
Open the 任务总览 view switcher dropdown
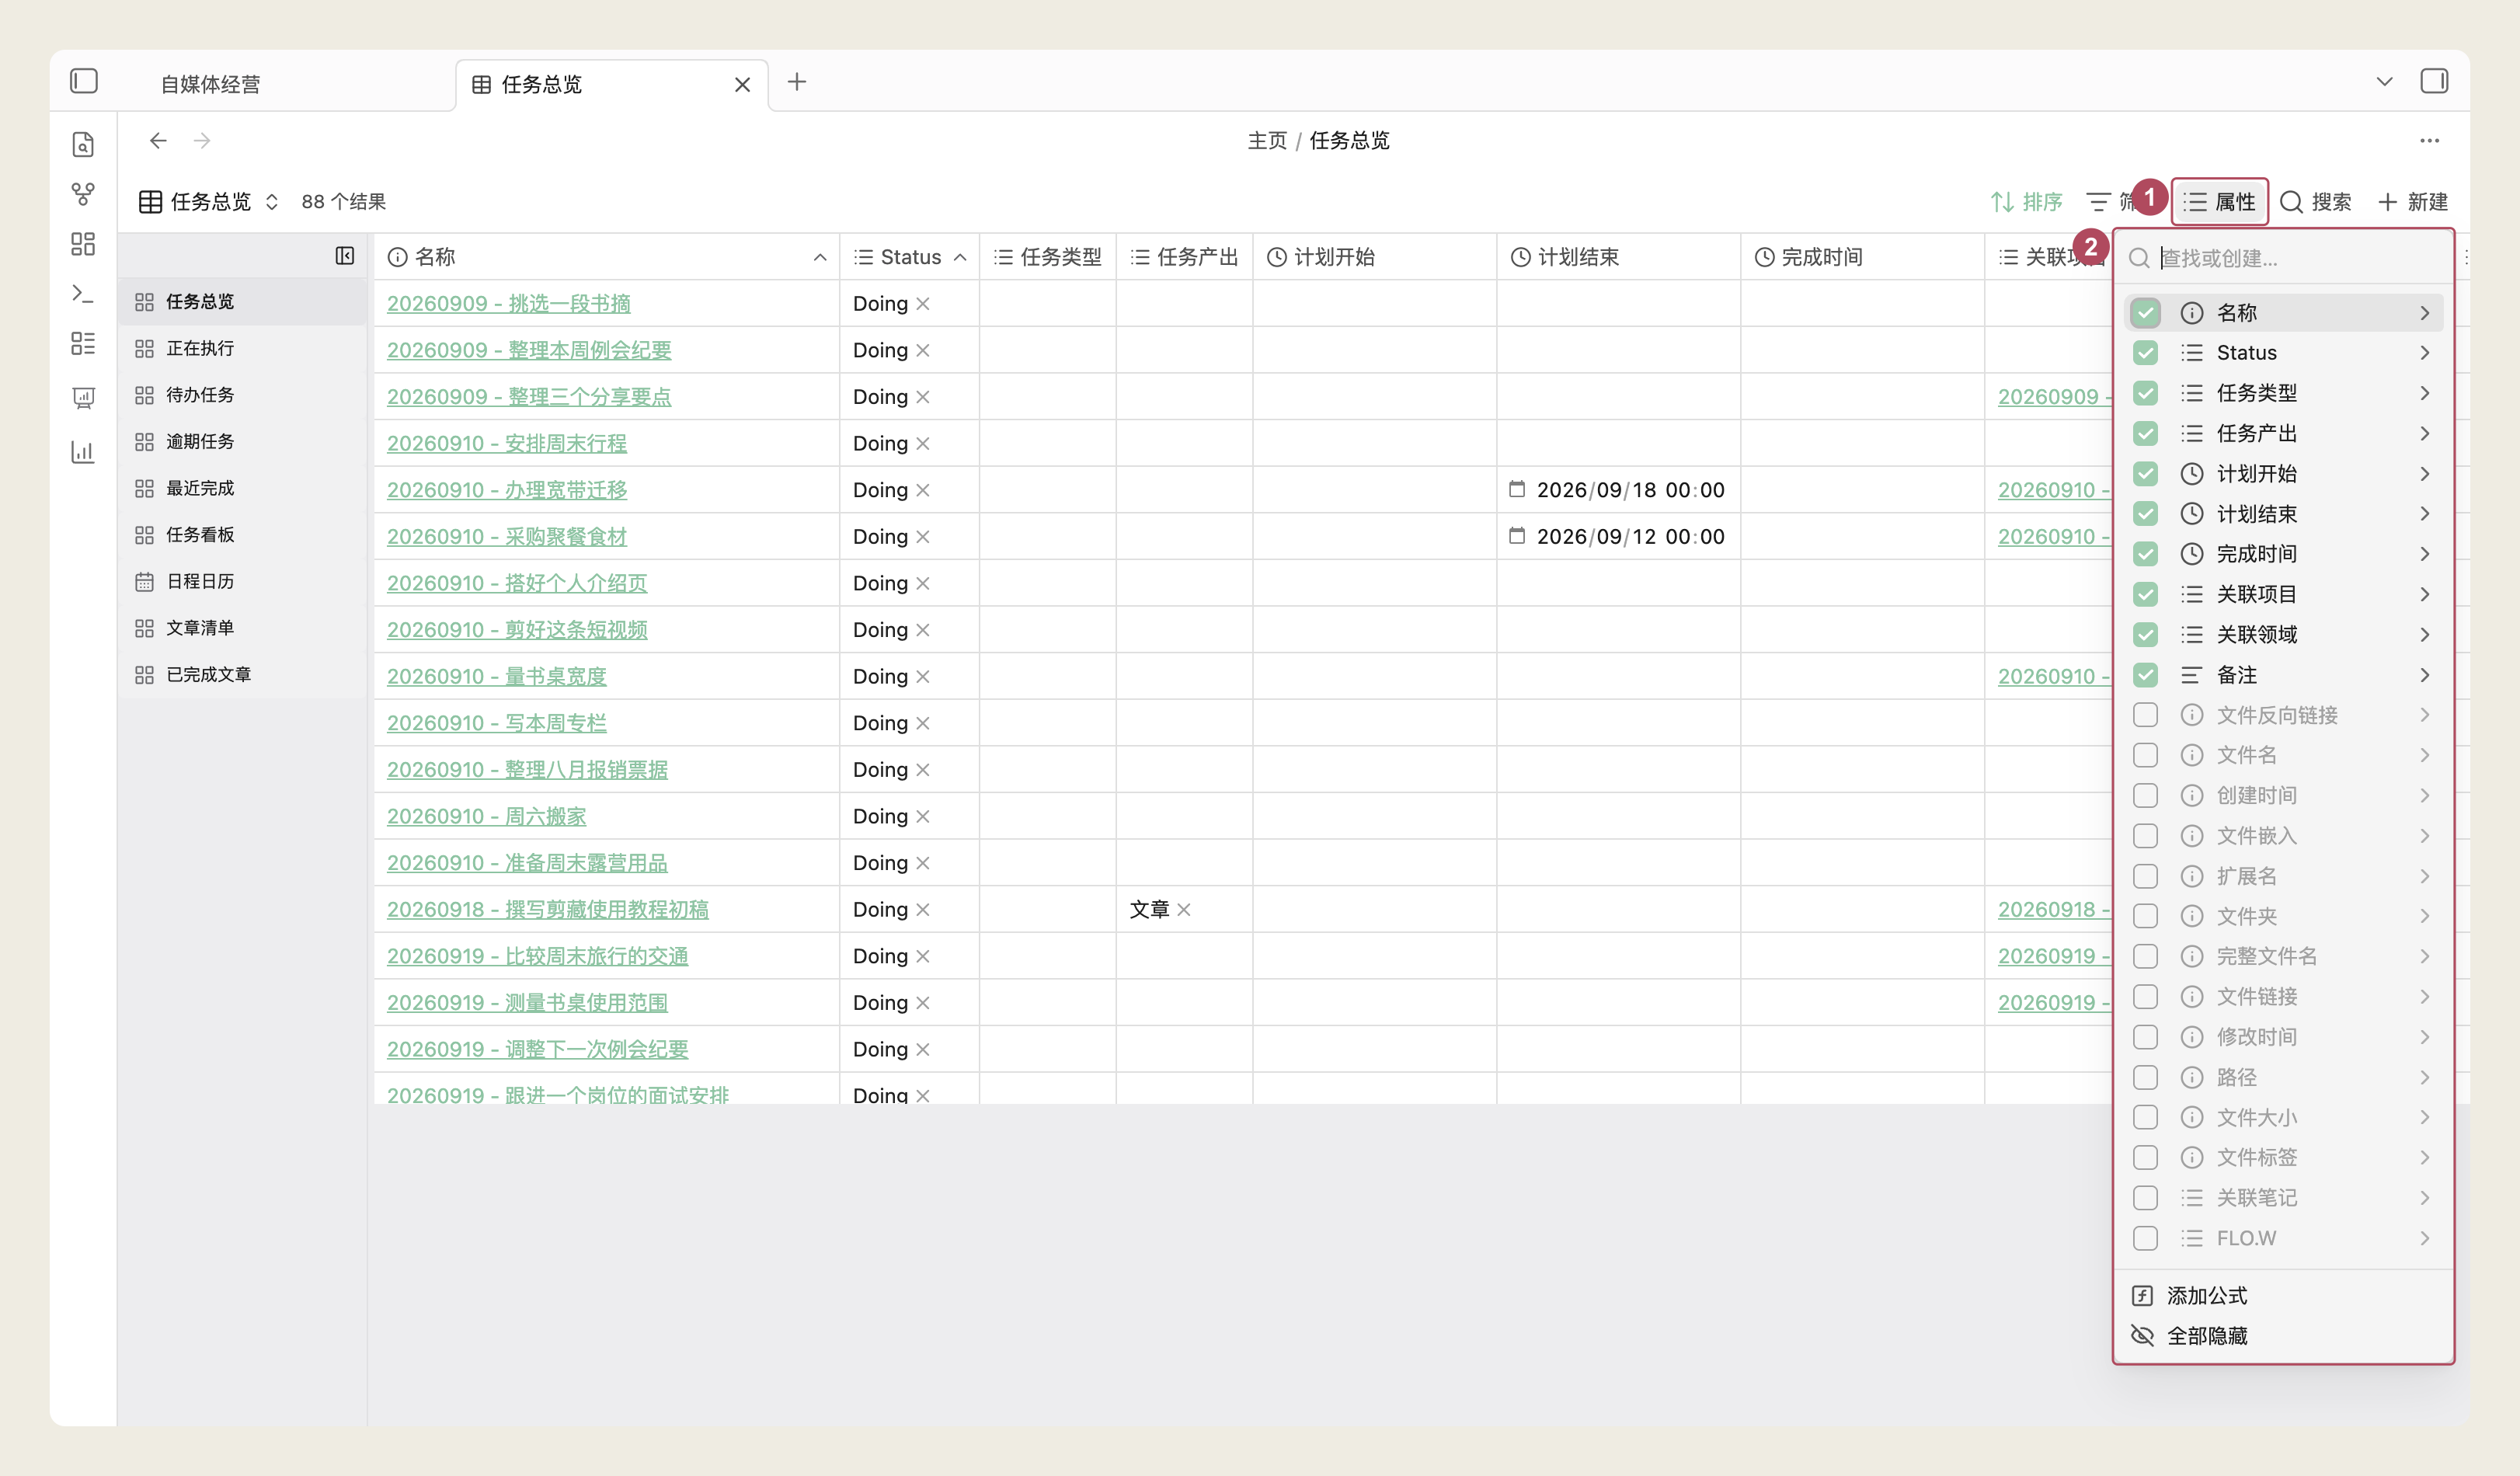click(x=209, y=202)
